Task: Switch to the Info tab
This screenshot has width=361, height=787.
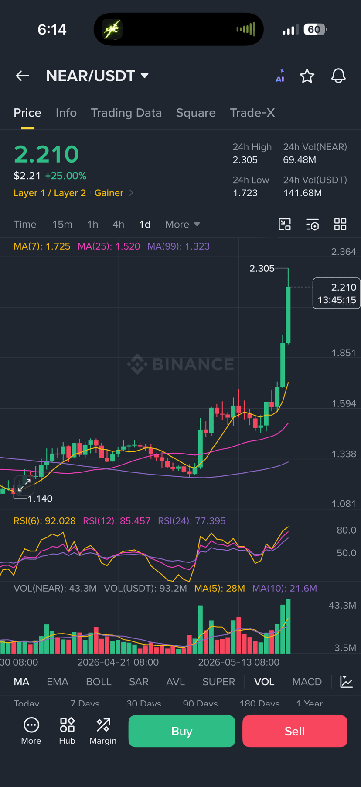Action: point(66,113)
